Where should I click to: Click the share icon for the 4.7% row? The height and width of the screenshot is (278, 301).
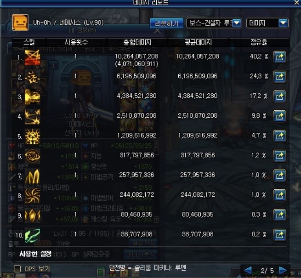279,136
